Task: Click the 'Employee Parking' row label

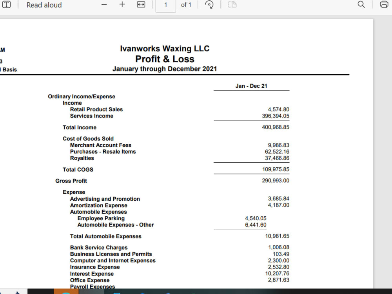Action: [x=101, y=218]
